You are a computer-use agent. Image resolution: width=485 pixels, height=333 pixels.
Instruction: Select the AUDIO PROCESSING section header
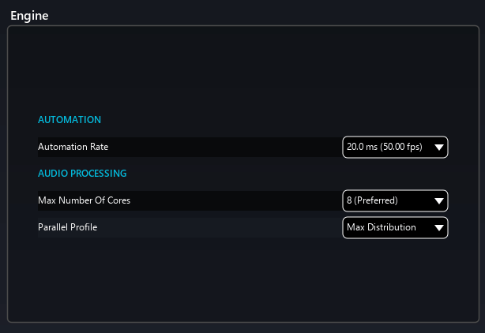(x=82, y=173)
